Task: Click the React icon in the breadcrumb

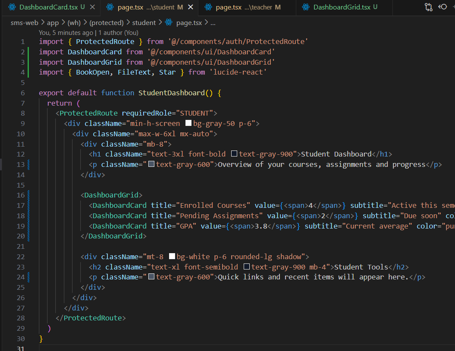Action: pyautogui.click(x=169, y=22)
